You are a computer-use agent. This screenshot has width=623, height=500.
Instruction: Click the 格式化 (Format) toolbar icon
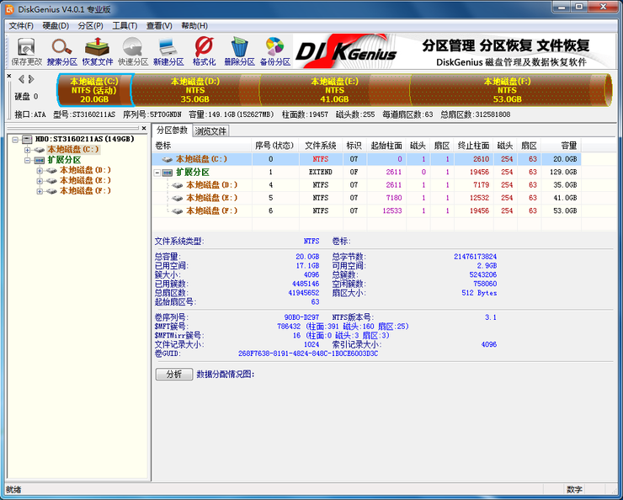(204, 51)
